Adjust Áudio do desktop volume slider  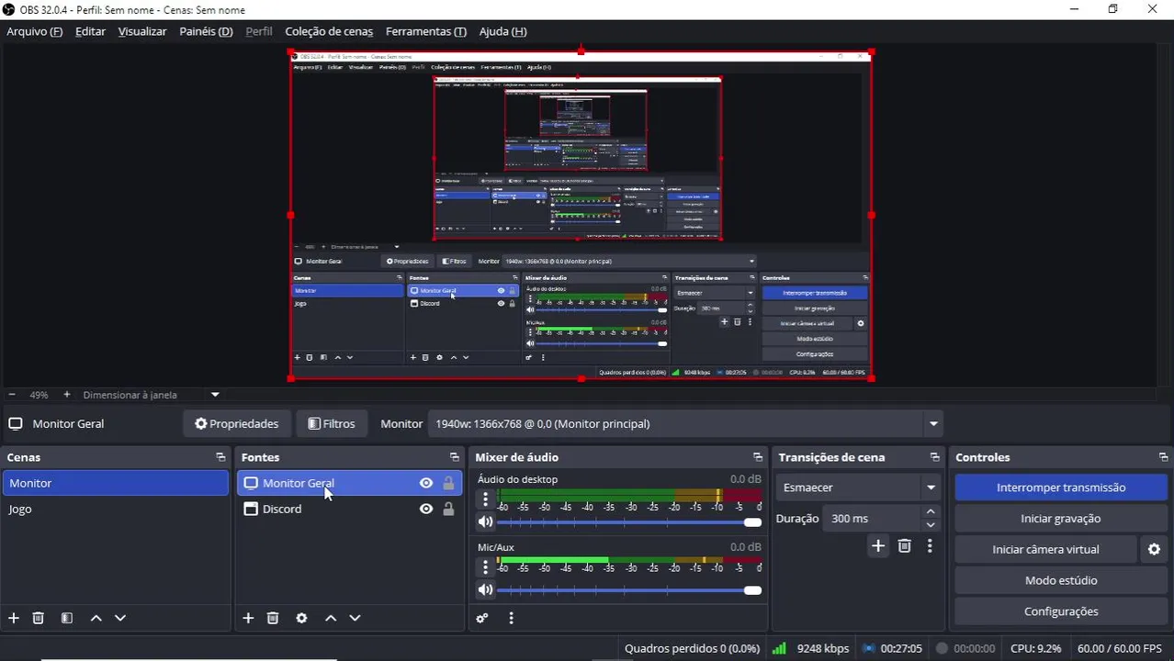click(x=629, y=522)
